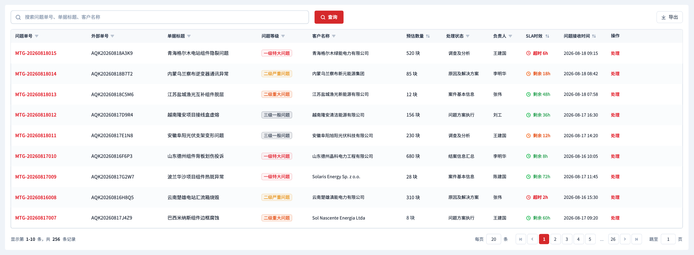Sort by SLA时效 using the sort arrows
Screen dimensions: 694x255
(547, 36)
